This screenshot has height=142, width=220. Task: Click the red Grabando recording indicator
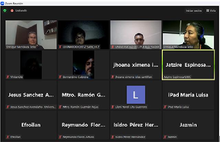[12, 11]
